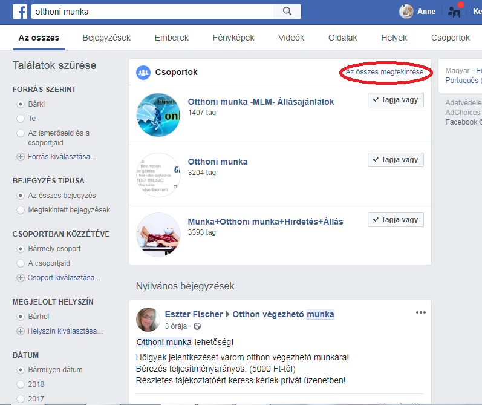Open Otthoni munka -MLM- group thumbnail
The height and width of the screenshot is (405, 482).
(158, 115)
